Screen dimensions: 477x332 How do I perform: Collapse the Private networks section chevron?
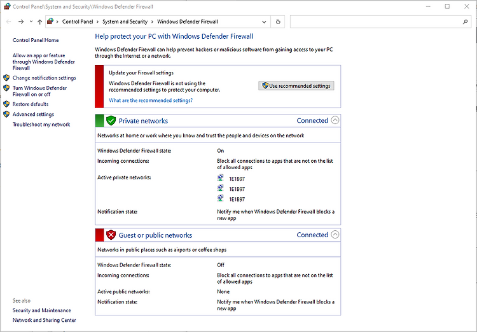click(335, 120)
